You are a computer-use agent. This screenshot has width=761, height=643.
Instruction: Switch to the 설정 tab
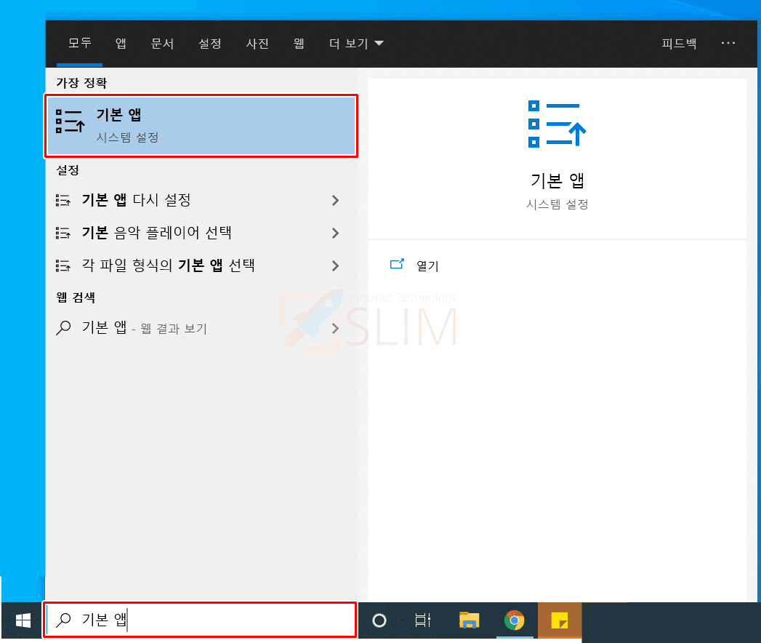coord(209,43)
